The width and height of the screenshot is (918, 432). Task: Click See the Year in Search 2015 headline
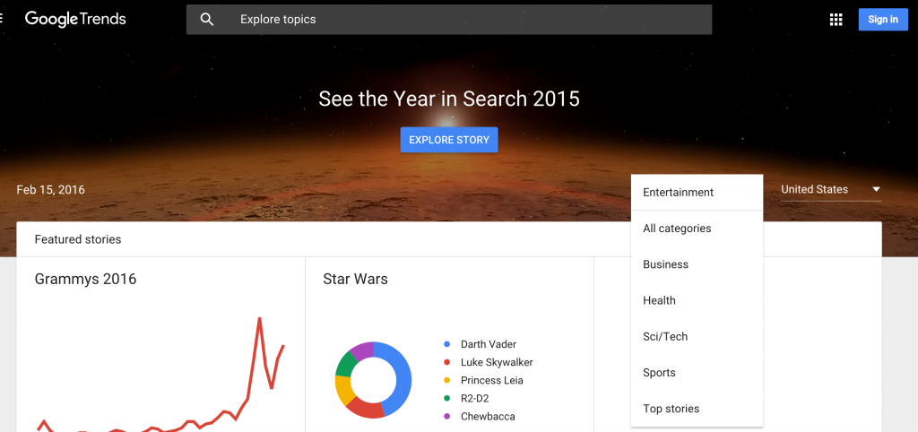(x=449, y=99)
